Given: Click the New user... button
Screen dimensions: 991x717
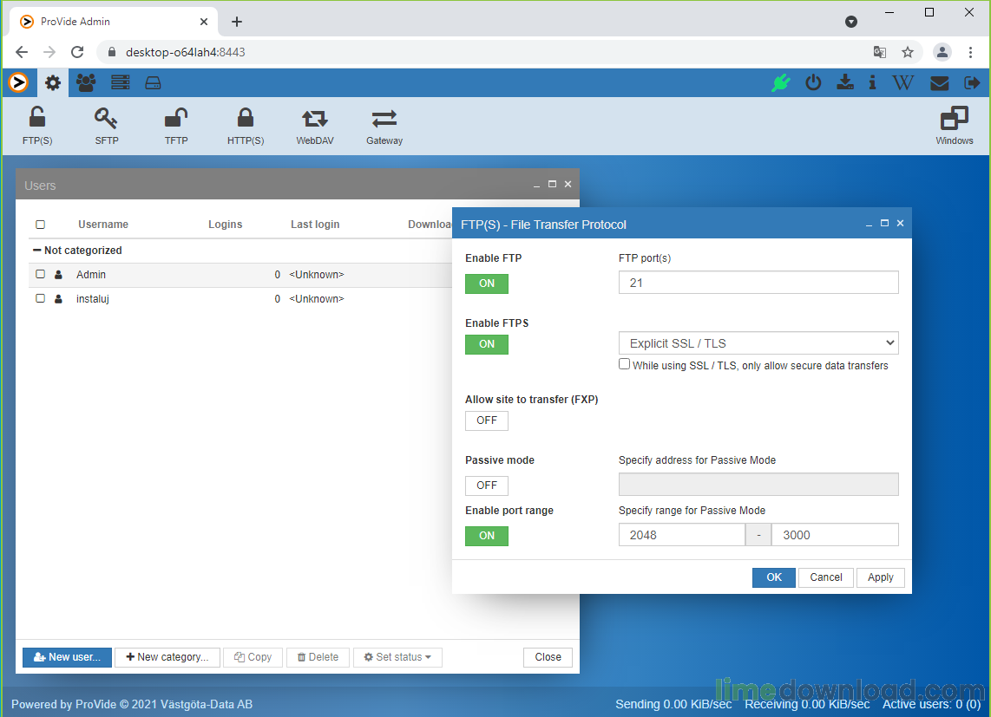Looking at the screenshot, I should point(67,657).
